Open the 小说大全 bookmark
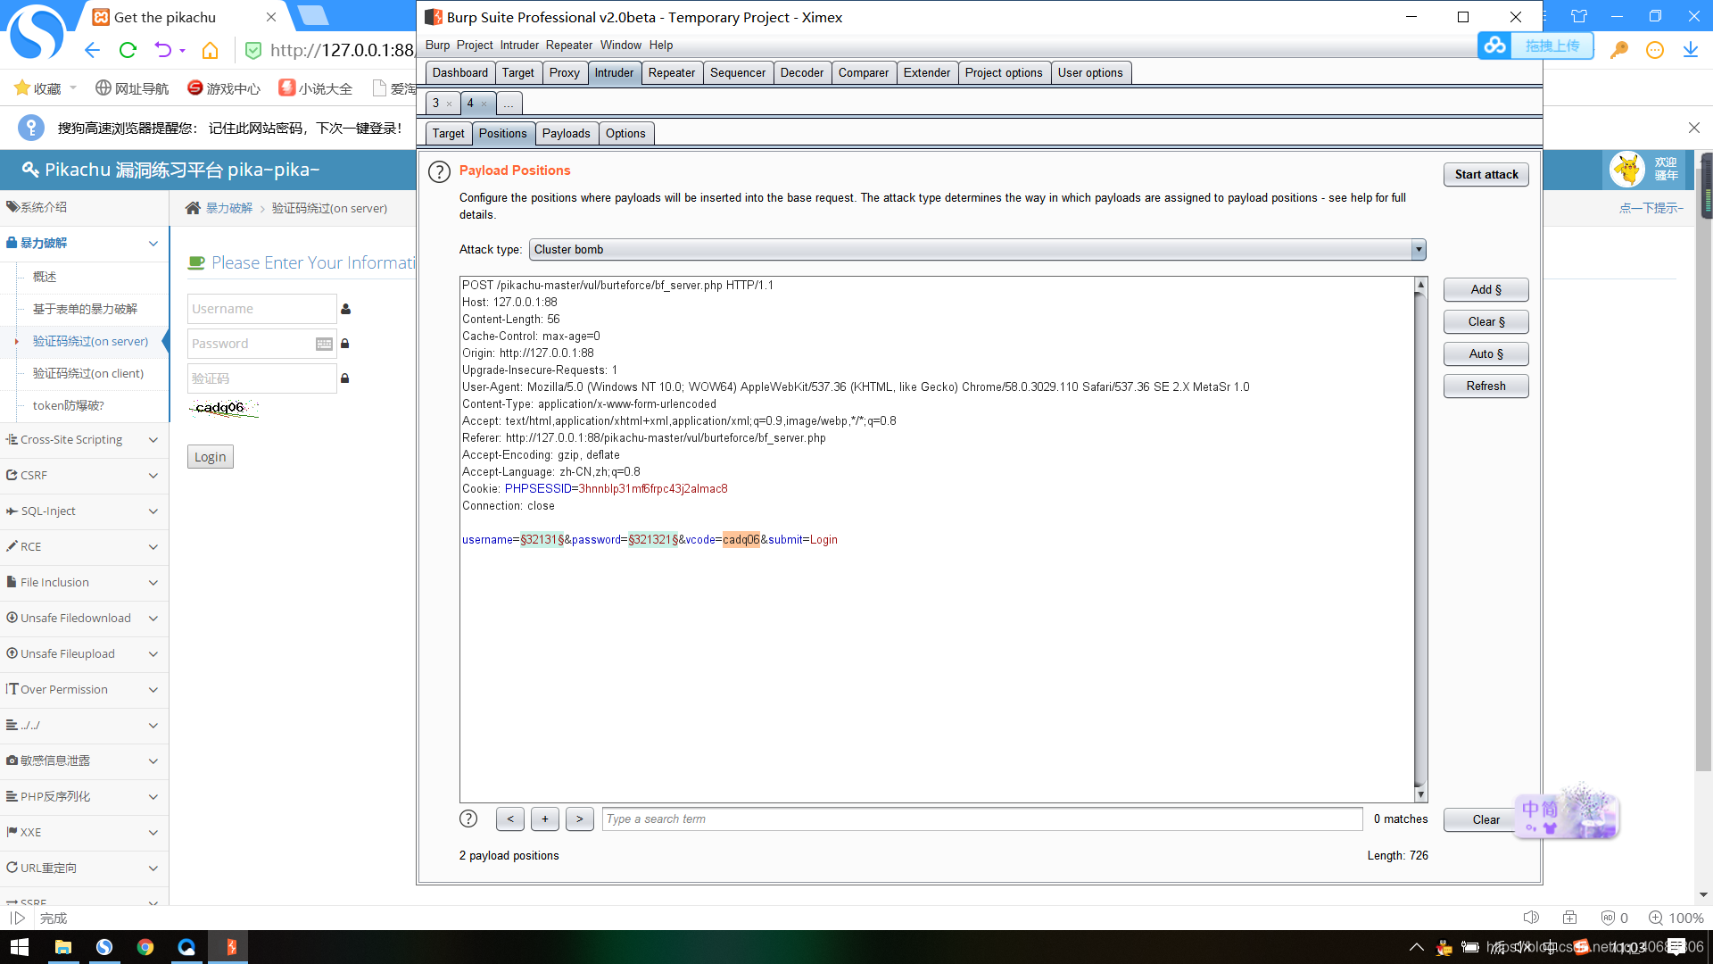 [x=316, y=88]
